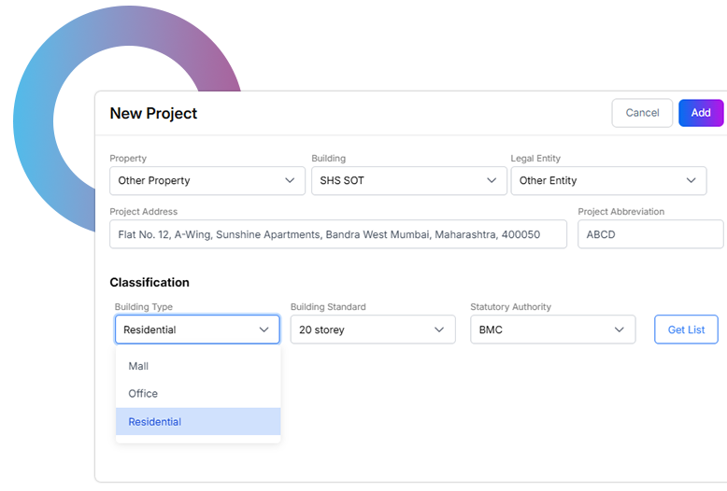Screen dimensions: 727x491
Task: Click the chevron arrow in Statutory Authority dropdown
Action: [x=619, y=330]
